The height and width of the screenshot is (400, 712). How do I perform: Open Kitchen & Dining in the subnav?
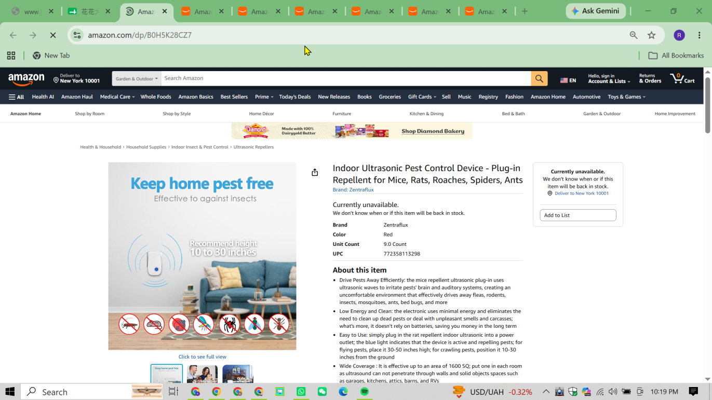[x=426, y=114]
